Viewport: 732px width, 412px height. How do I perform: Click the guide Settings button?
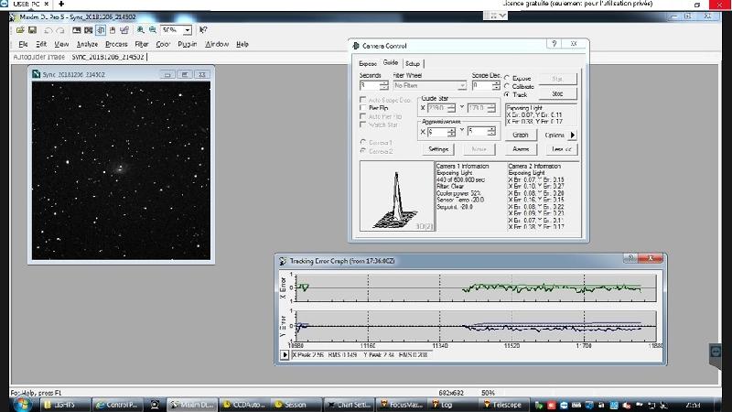(438, 148)
